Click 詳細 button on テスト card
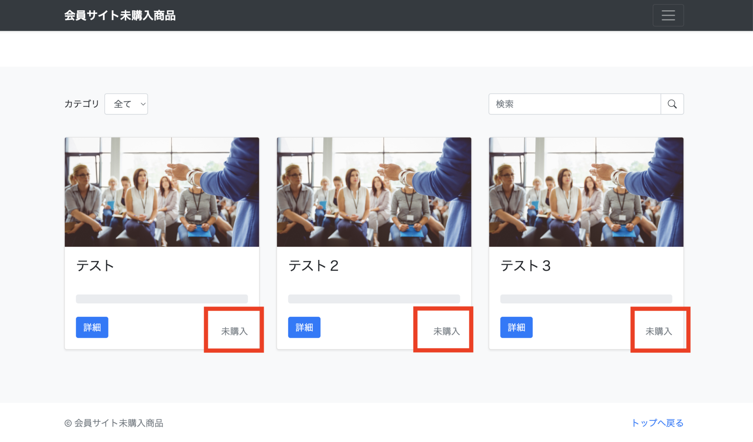This screenshot has height=442, width=753. [x=92, y=327]
